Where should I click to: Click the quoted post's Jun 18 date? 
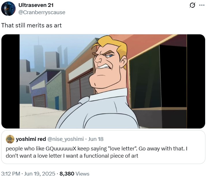pos(96,139)
